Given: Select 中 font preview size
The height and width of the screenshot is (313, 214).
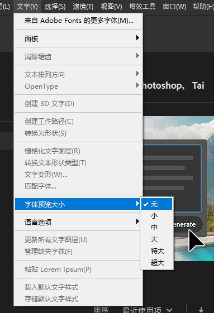Looking at the screenshot, I should tap(156, 228).
